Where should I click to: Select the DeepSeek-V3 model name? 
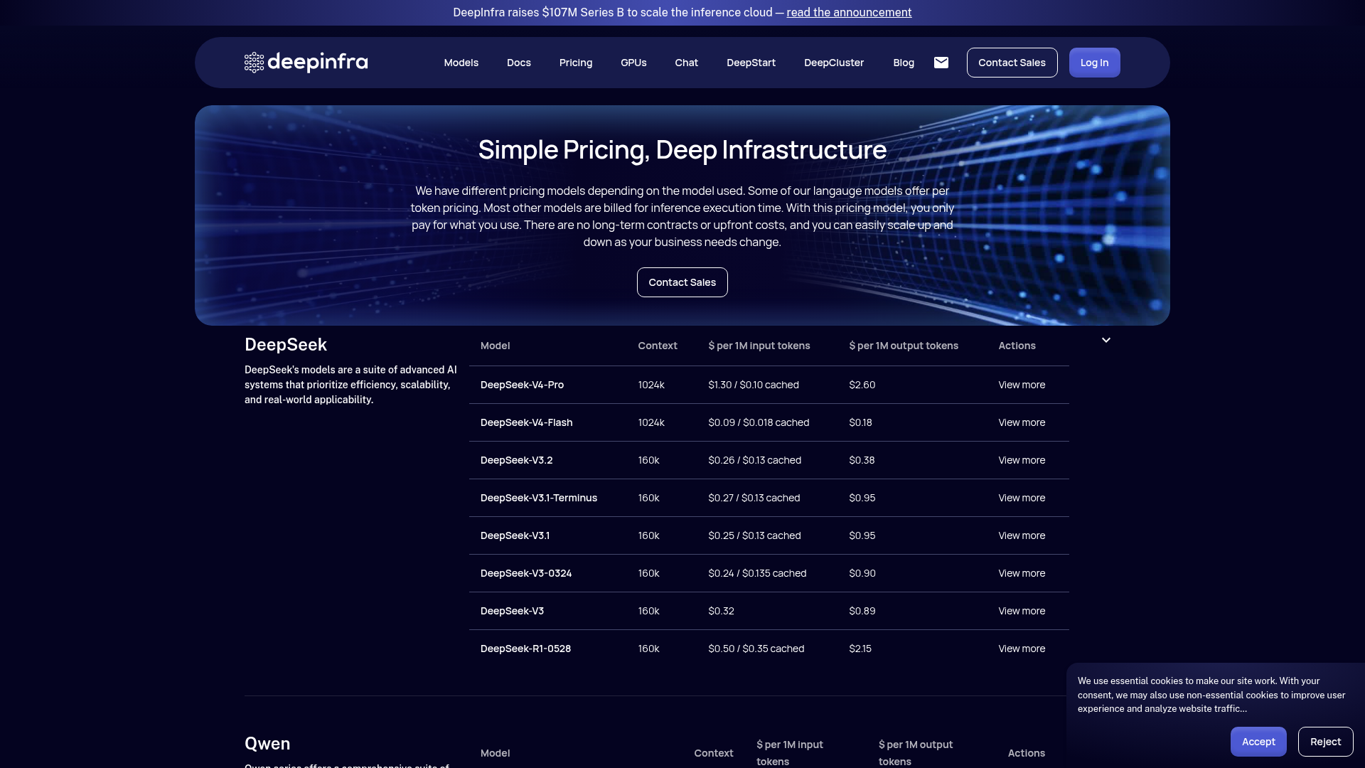512,611
